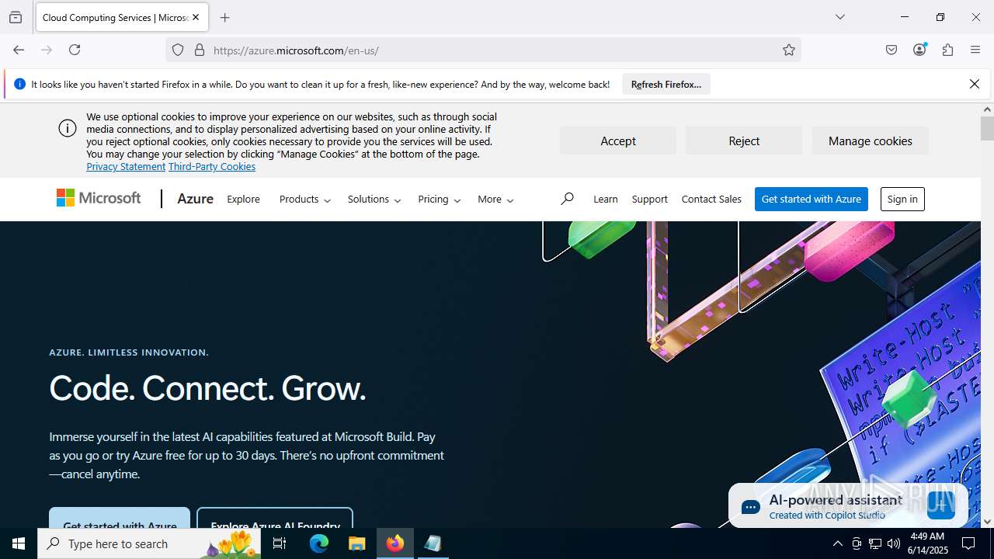Close the Cloud Computing Services tab

click(196, 17)
